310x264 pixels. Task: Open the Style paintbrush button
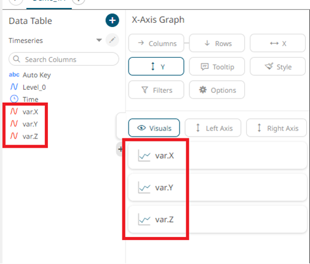click(x=277, y=66)
